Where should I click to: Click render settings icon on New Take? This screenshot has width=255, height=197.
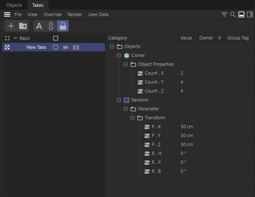(x=76, y=47)
